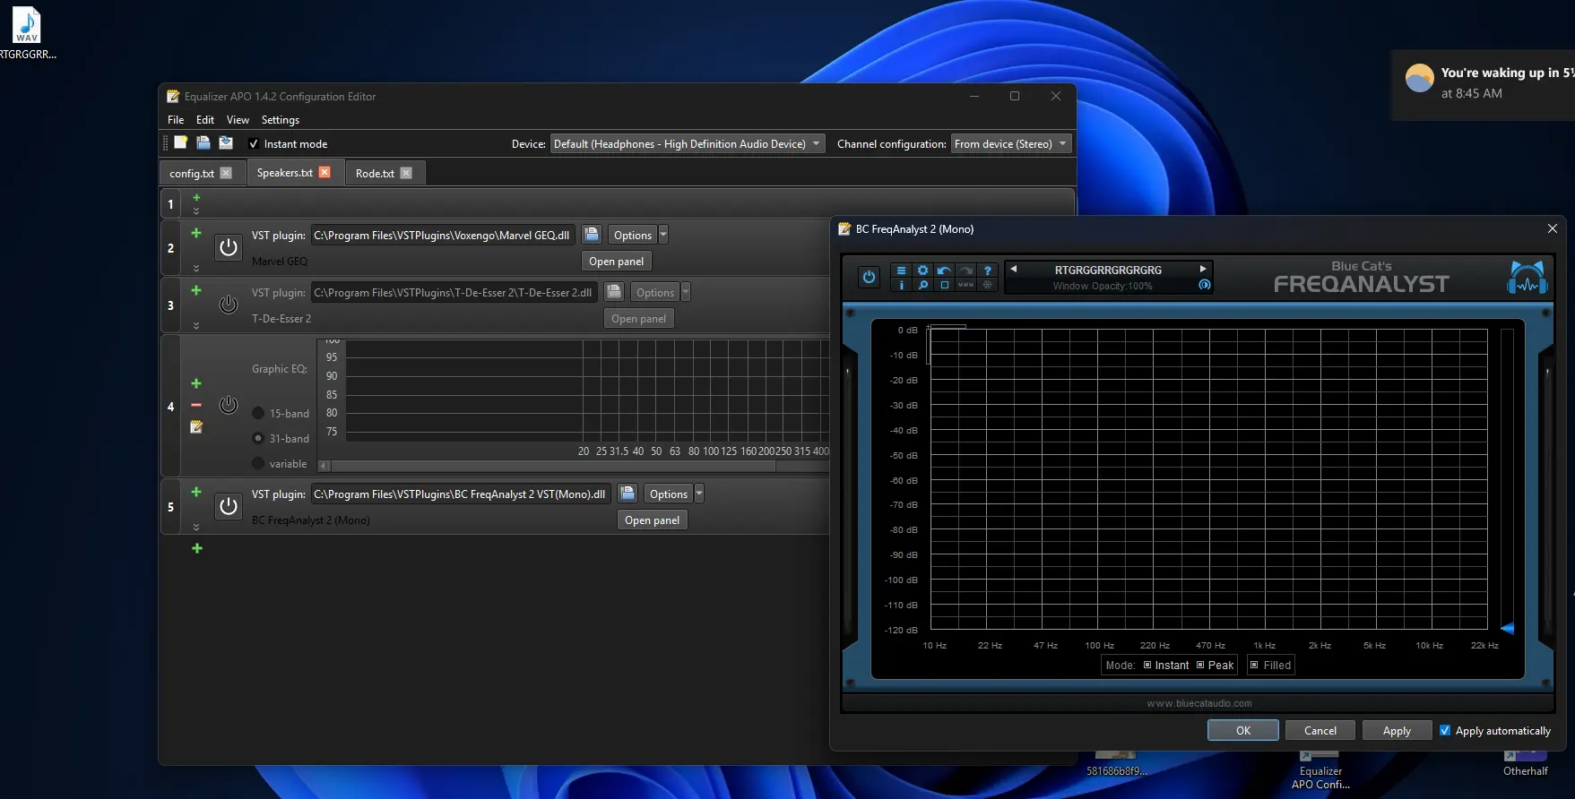The image size is (1575, 799).
Task: Expand Options dropdown arrow for Marvel GEQ
Action: click(663, 235)
